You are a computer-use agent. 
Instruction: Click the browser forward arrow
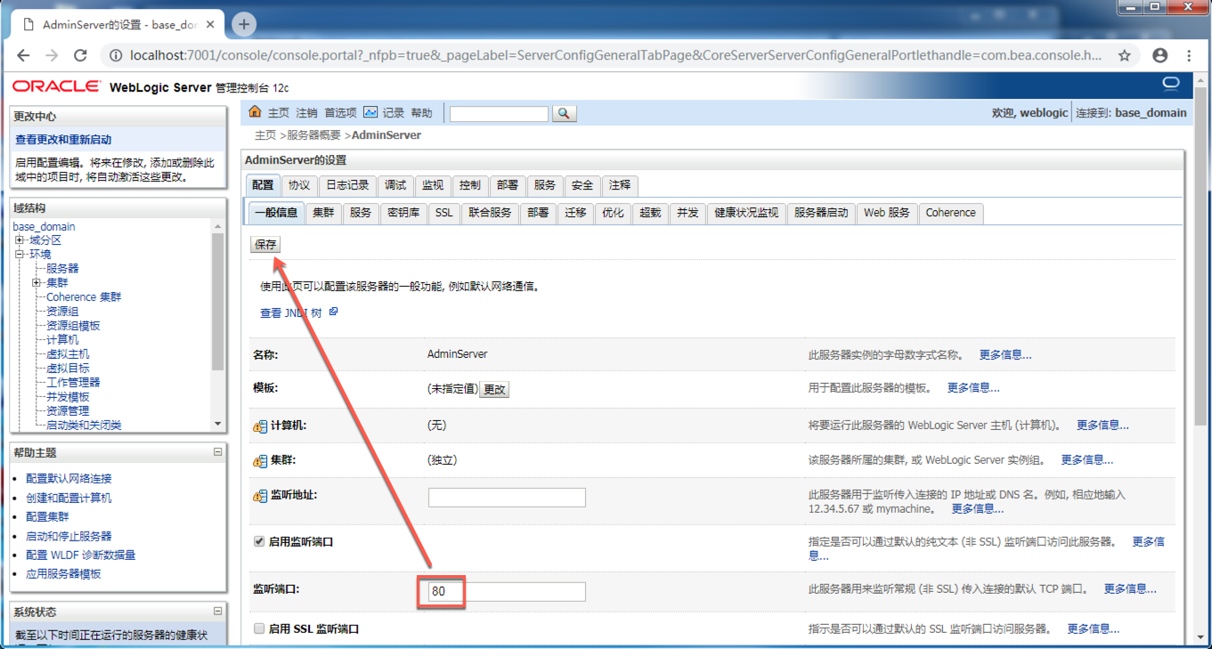(x=52, y=55)
